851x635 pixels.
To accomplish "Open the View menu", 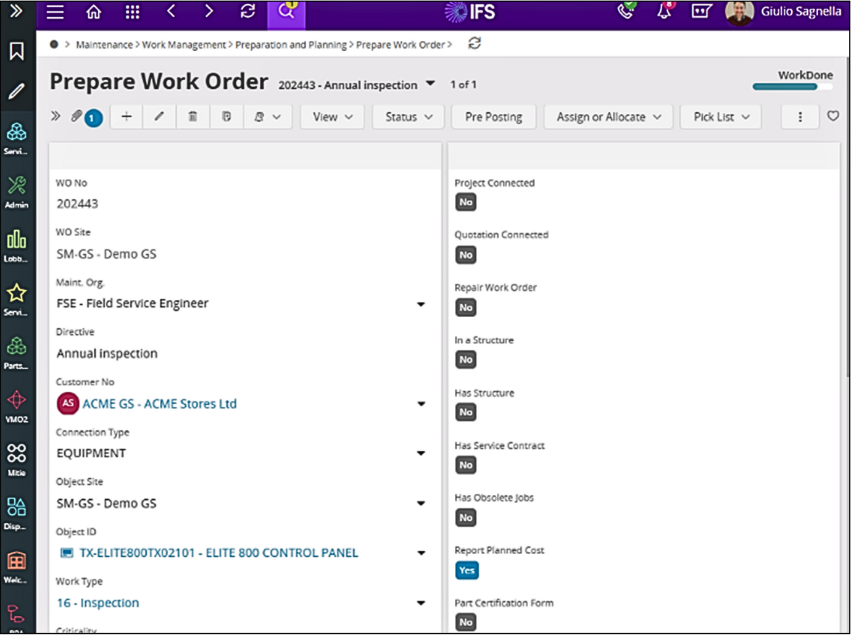I will pyautogui.click(x=331, y=117).
